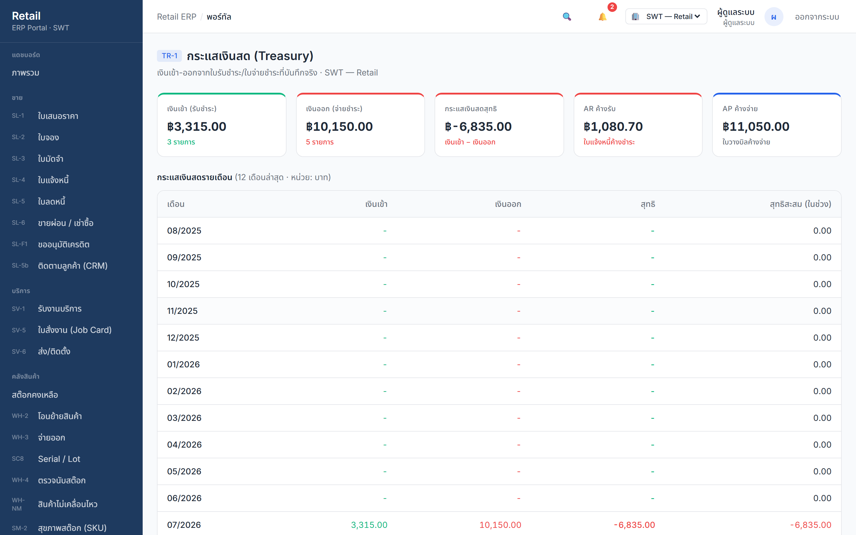
Task: Click the building icon in company selector
Action: pyautogui.click(x=635, y=17)
